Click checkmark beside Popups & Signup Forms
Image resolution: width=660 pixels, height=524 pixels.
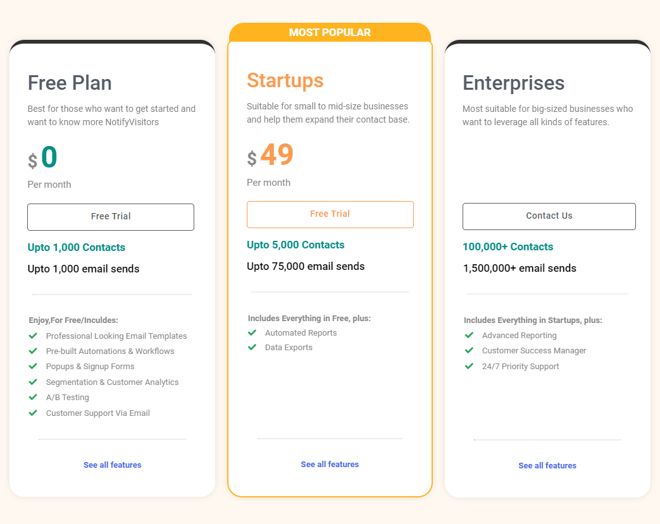pyautogui.click(x=33, y=366)
